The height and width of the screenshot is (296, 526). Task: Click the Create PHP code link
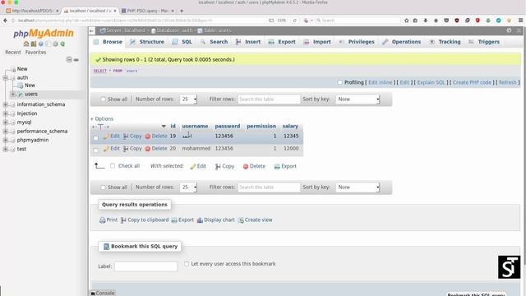(472, 82)
